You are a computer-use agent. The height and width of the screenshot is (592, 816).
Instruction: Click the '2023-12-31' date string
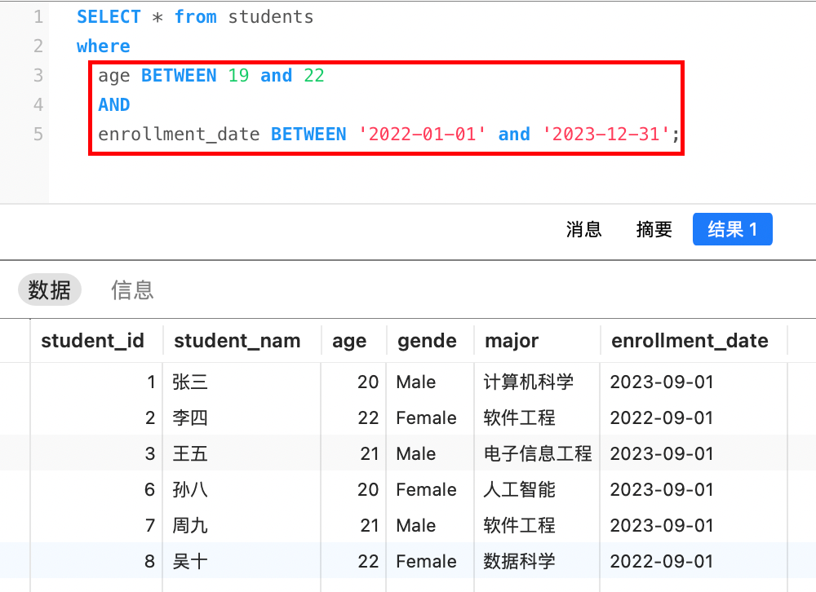[606, 135]
